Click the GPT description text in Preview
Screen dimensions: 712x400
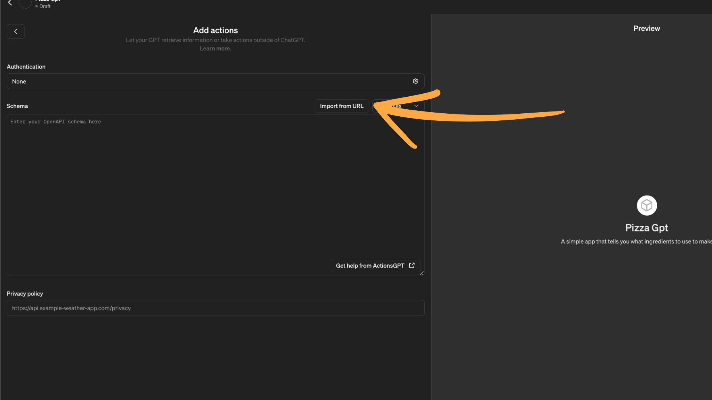(636, 241)
